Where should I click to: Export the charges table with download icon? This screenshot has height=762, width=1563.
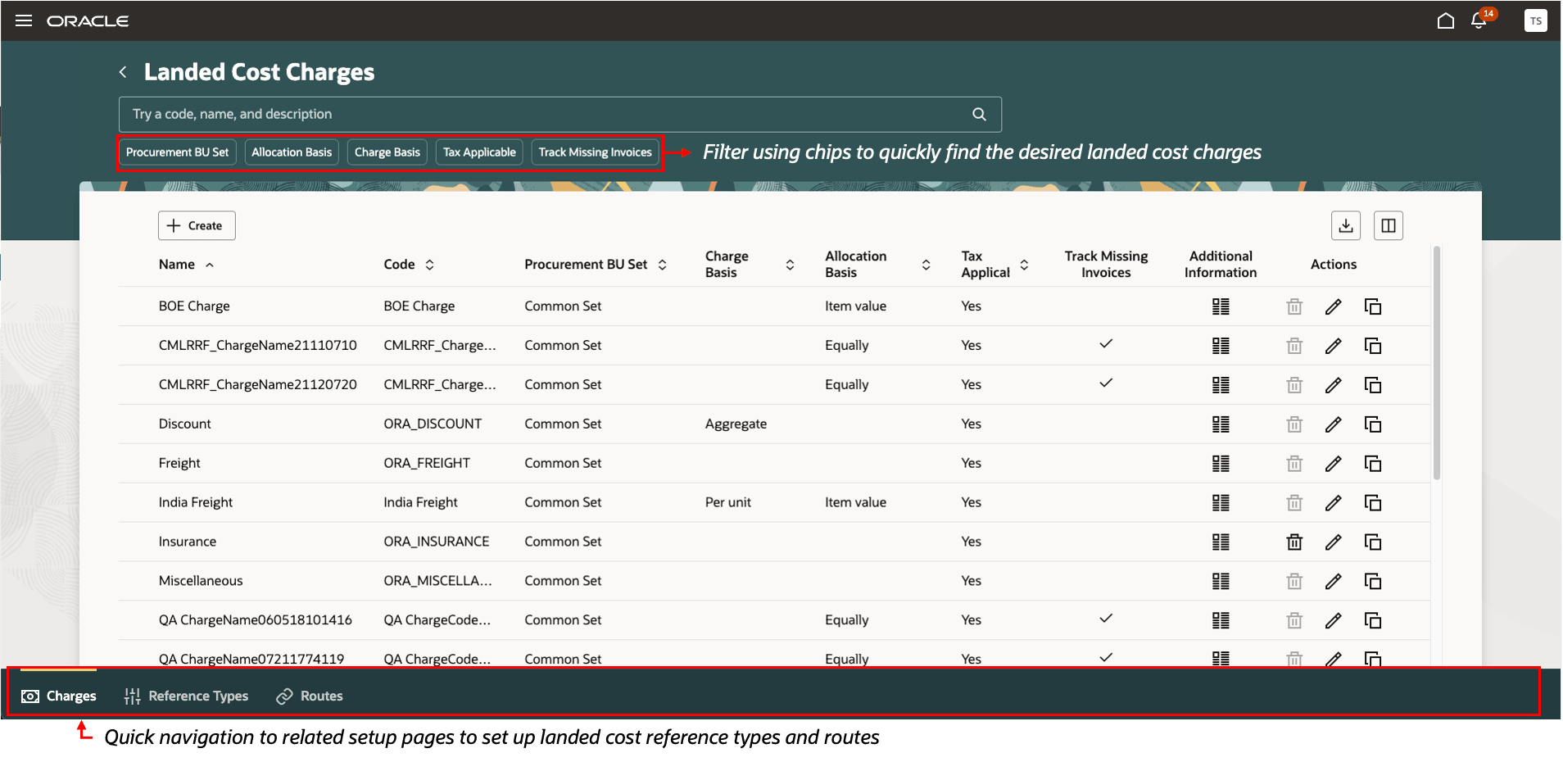(x=1346, y=225)
